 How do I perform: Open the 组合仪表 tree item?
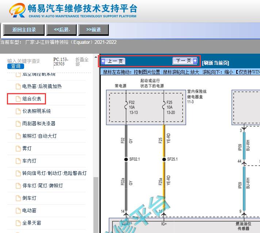click(x=32, y=99)
